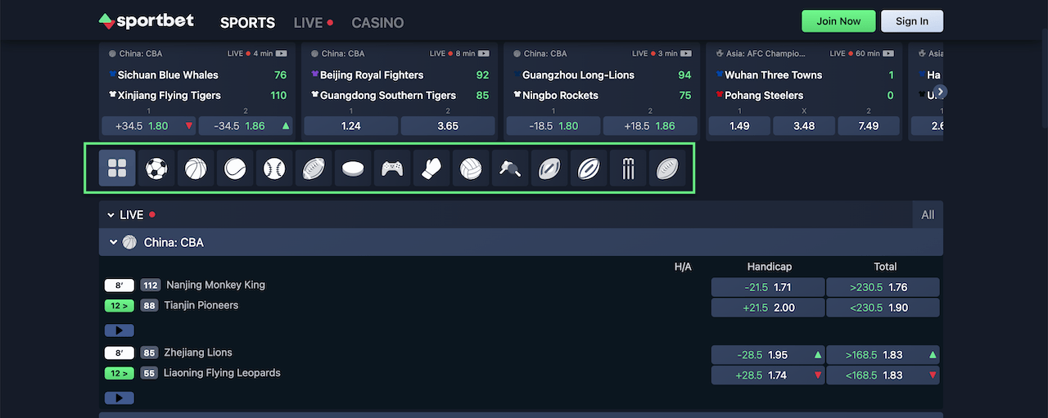Bet Pohang Steelers win at 7.49
The width and height of the screenshot is (1048, 418).
coord(869,126)
